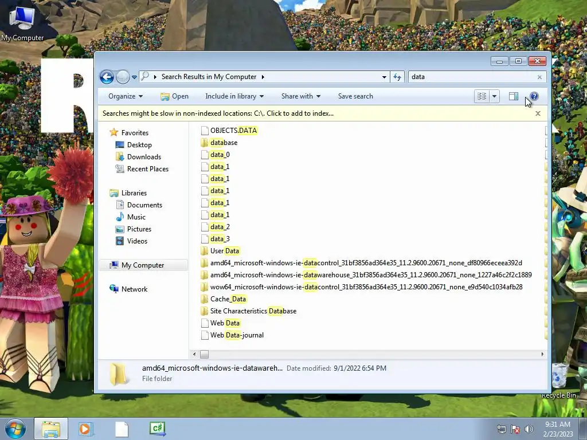Click Windows Explorer taskbar icon
The image size is (587, 440).
pyautogui.click(x=51, y=429)
